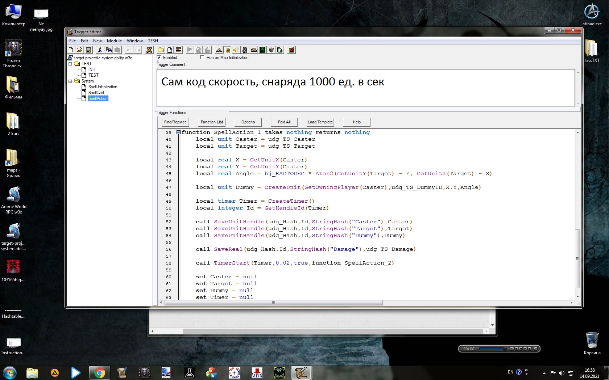Open the Sound Editor speaker icon
The image size is (609, 380).
(236, 50)
